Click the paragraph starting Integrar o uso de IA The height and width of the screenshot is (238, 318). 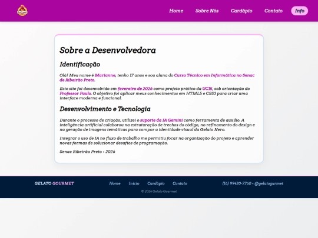point(157,140)
